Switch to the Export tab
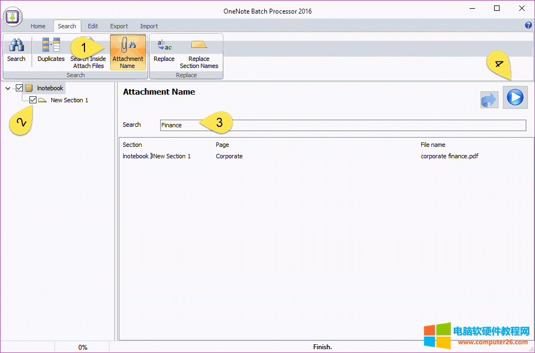 (x=119, y=26)
